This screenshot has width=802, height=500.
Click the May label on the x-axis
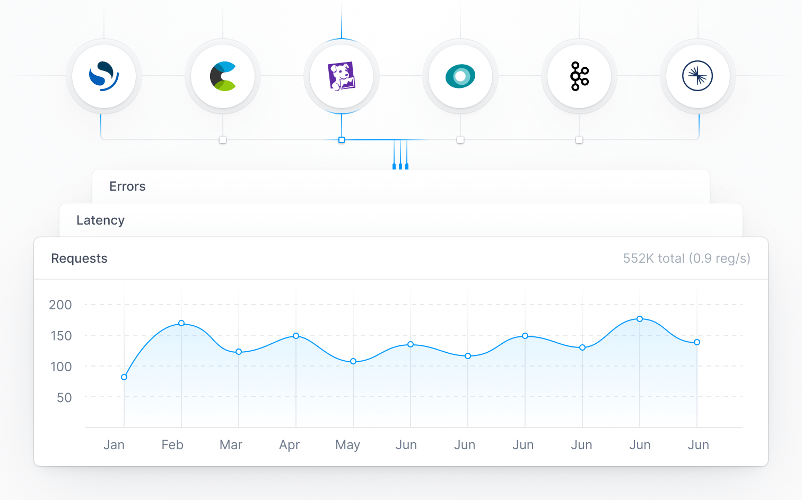click(x=347, y=445)
